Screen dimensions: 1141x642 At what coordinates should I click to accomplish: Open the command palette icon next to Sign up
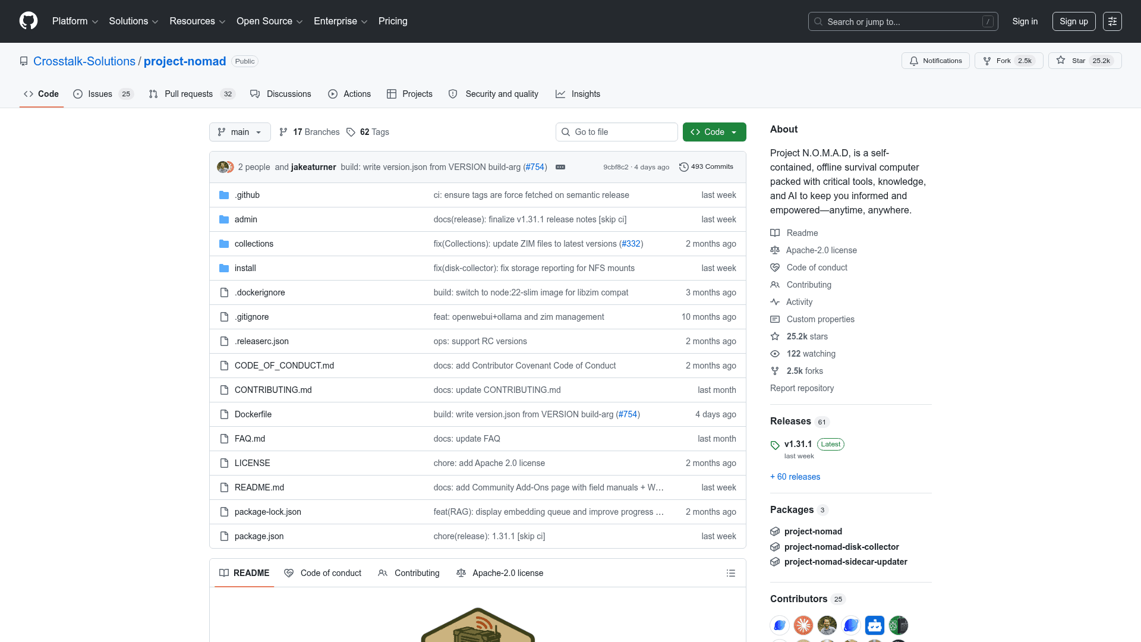coord(1112,21)
